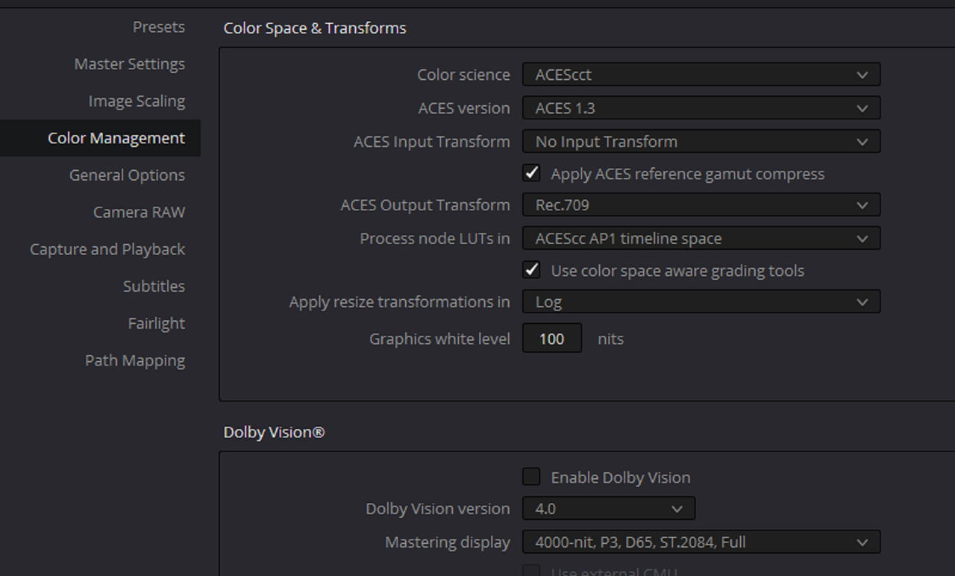The height and width of the screenshot is (576, 955).
Task: Click the Dolby Vision® section heading
Action: 274,433
